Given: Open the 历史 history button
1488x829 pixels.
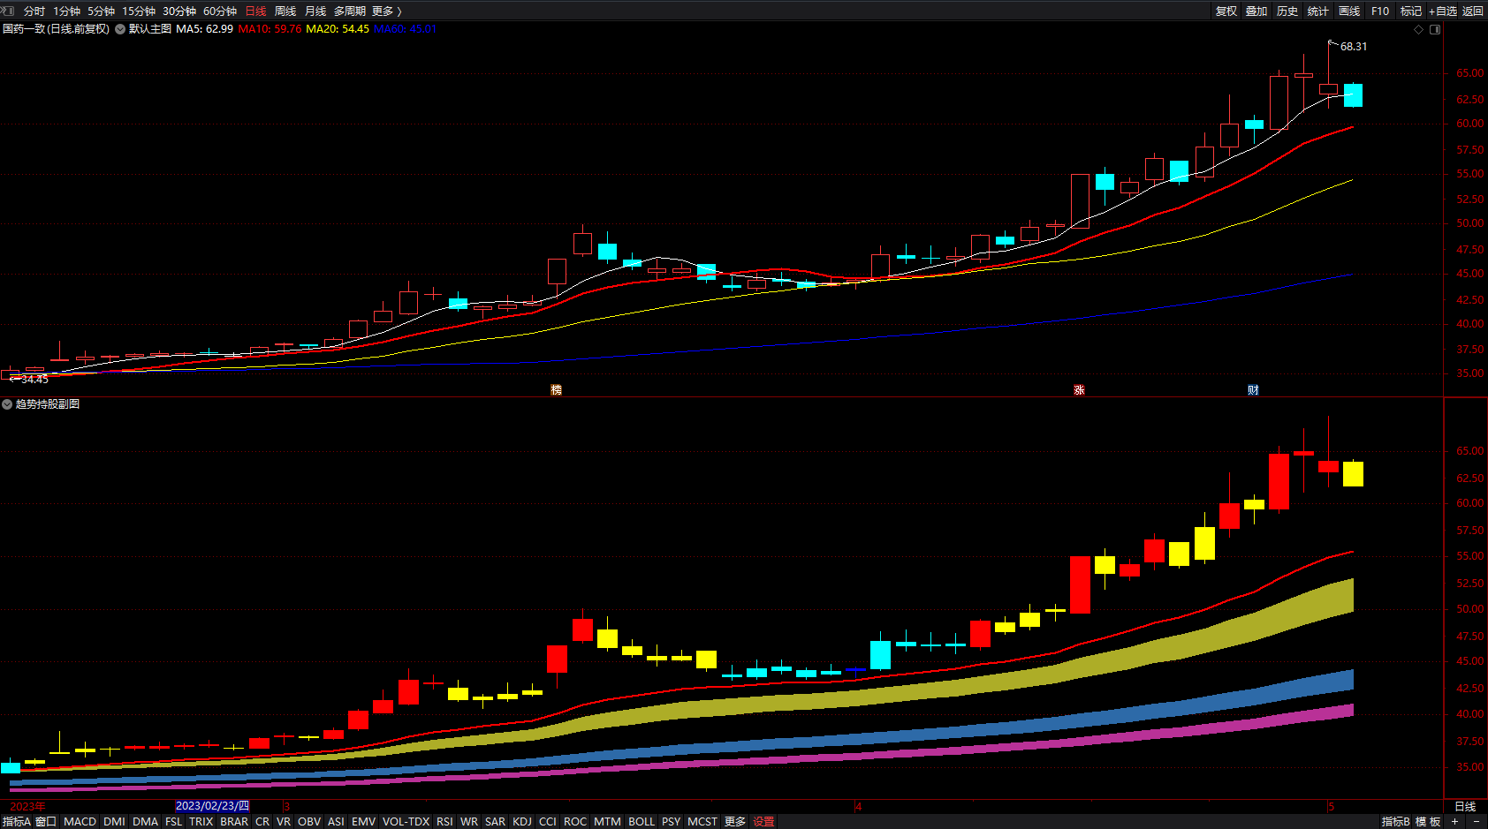Looking at the screenshot, I should click(x=1287, y=11).
